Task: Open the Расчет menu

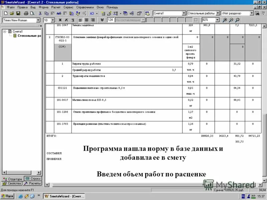Action: point(56,7)
